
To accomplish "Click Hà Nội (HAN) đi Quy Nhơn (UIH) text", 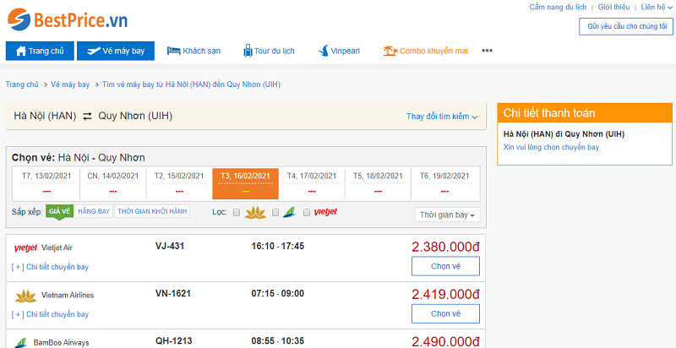I will coord(564,134).
